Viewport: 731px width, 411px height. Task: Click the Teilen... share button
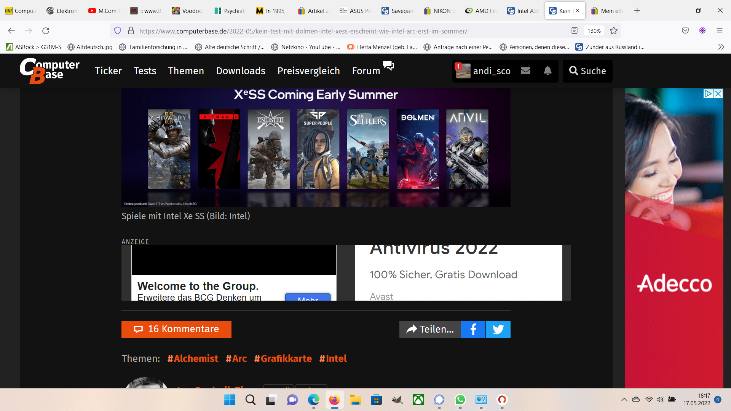(430, 329)
